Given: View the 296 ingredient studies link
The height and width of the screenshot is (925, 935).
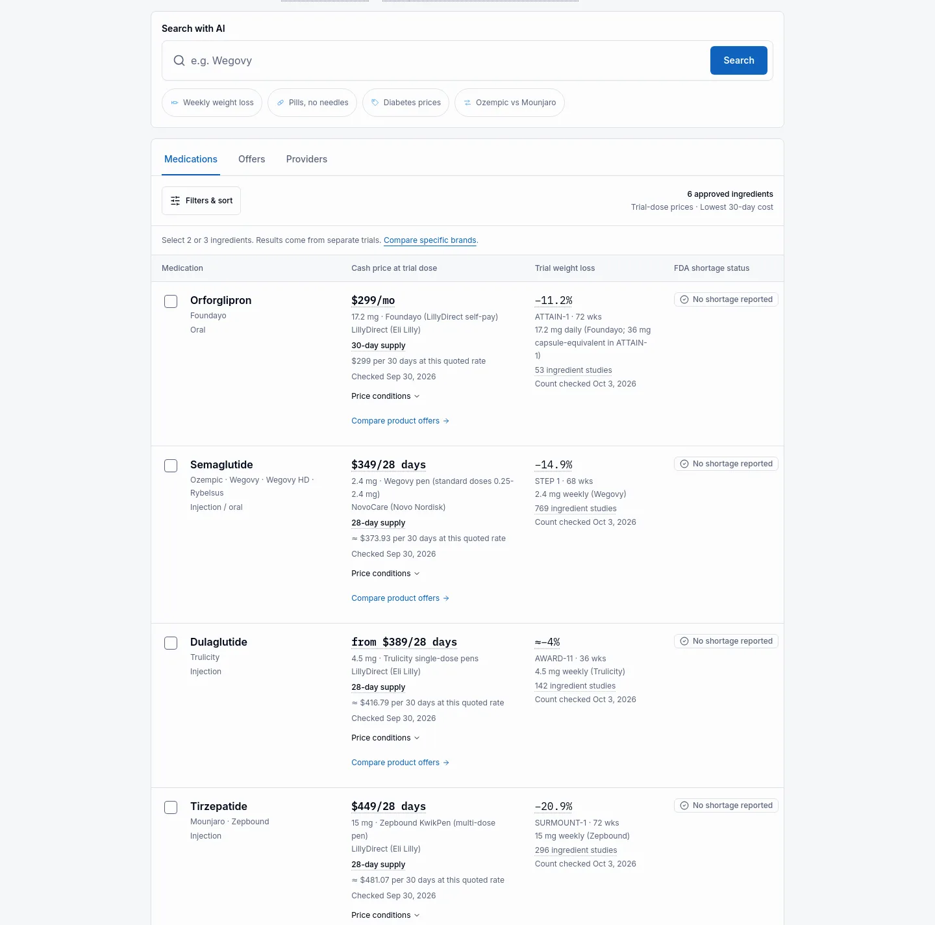Looking at the screenshot, I should coord(576,850).
